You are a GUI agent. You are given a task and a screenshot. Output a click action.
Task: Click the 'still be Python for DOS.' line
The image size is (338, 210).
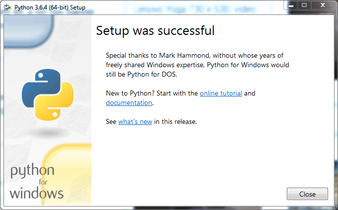141,75
